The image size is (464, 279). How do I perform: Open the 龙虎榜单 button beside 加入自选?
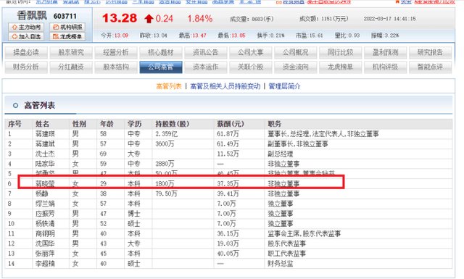[67, 37]
